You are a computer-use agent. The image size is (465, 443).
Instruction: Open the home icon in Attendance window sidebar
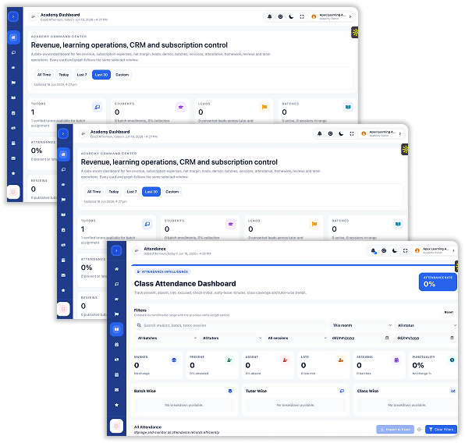(x=116, y=269)
